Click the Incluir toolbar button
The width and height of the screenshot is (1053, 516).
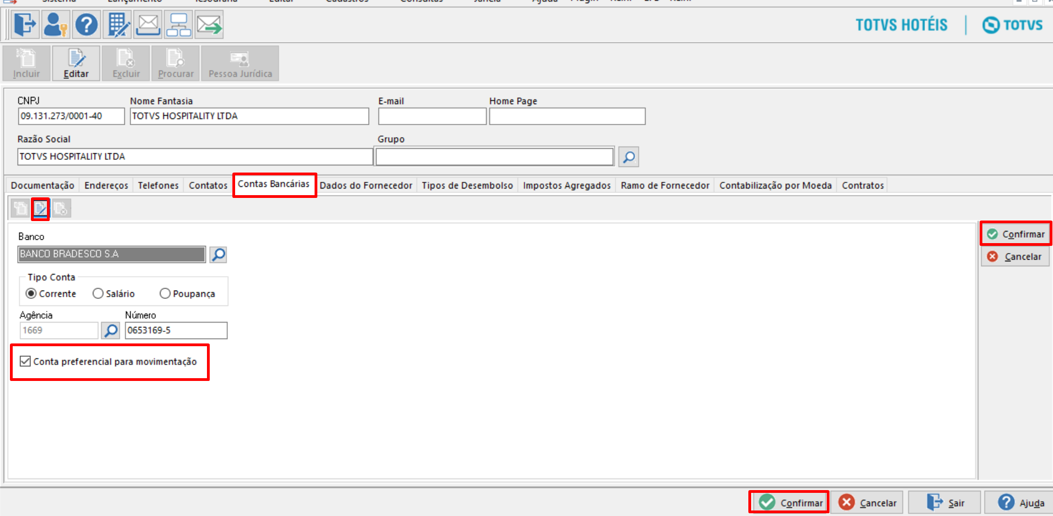pos(26,63)
